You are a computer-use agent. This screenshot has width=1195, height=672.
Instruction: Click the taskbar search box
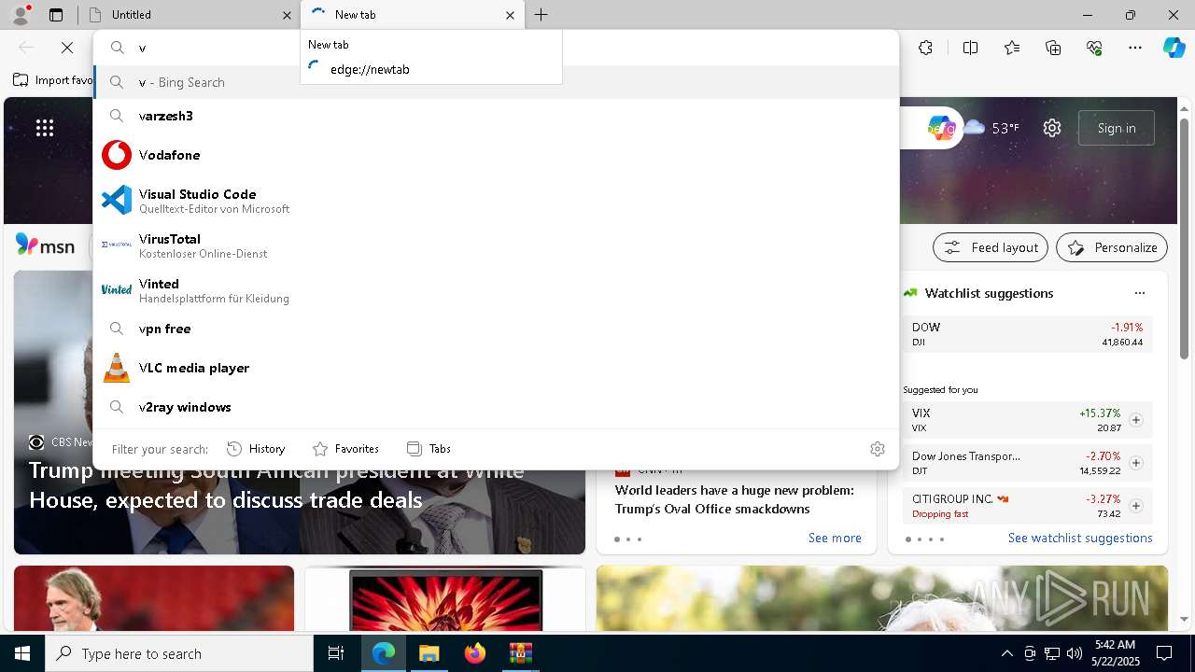(x=179, y=653)
